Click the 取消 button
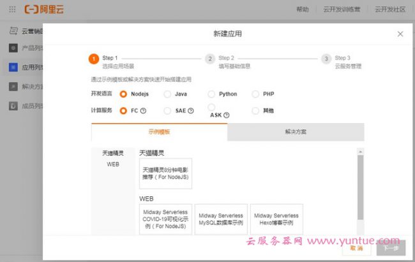The height and width of the screenshot is (262, 415). click(x=356, y=249)
